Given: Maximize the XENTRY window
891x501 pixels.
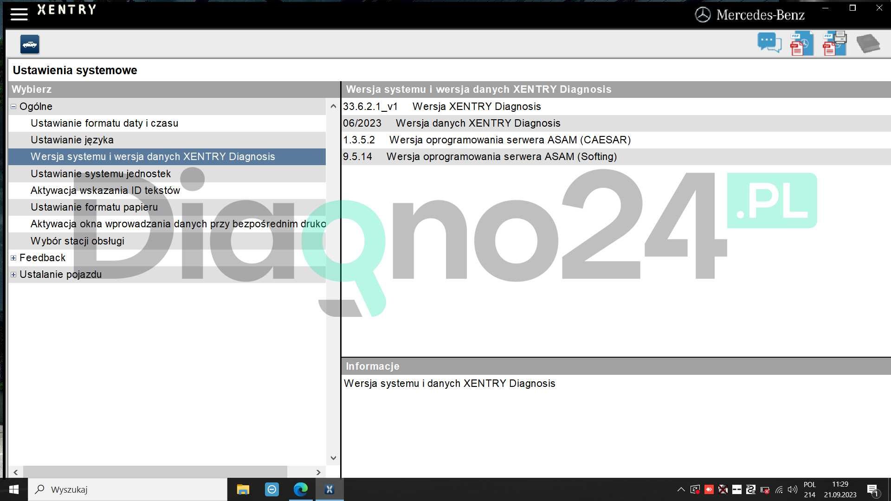Looking at the screenshot, I should [x=852, y=8].
